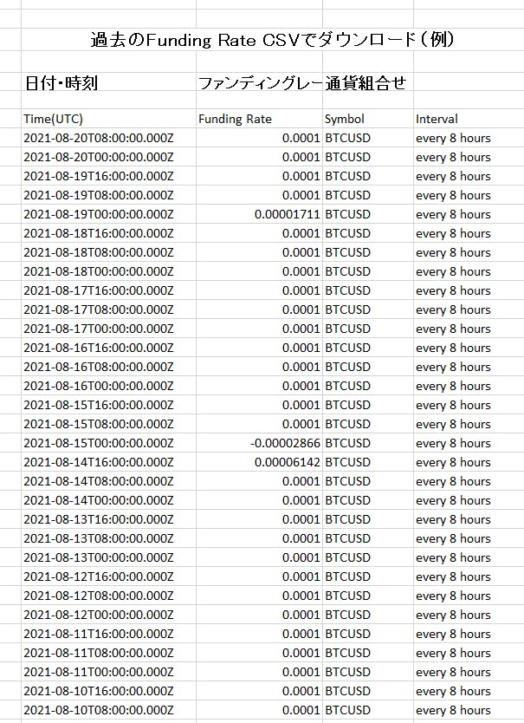This screenshot has width=524, height=723.
Task: Click "every 8 hours" in the 2021-08-11T00:00 row
Action: tap(453, 672)
